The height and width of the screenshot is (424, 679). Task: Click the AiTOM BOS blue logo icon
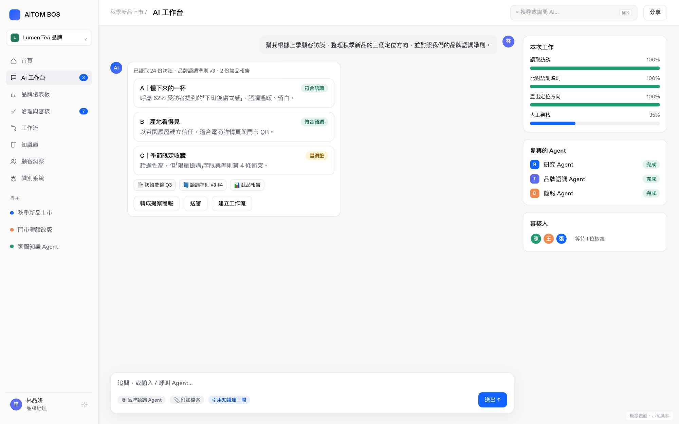tap(15, 15)
